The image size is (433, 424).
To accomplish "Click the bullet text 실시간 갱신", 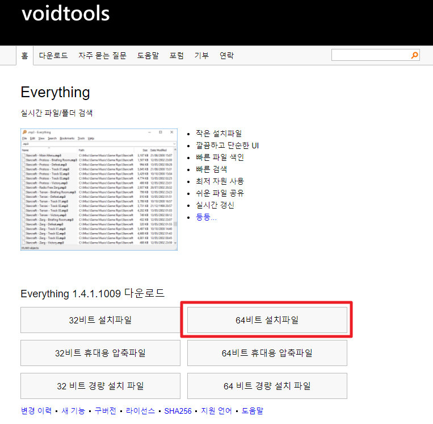I will pos(215,205).
